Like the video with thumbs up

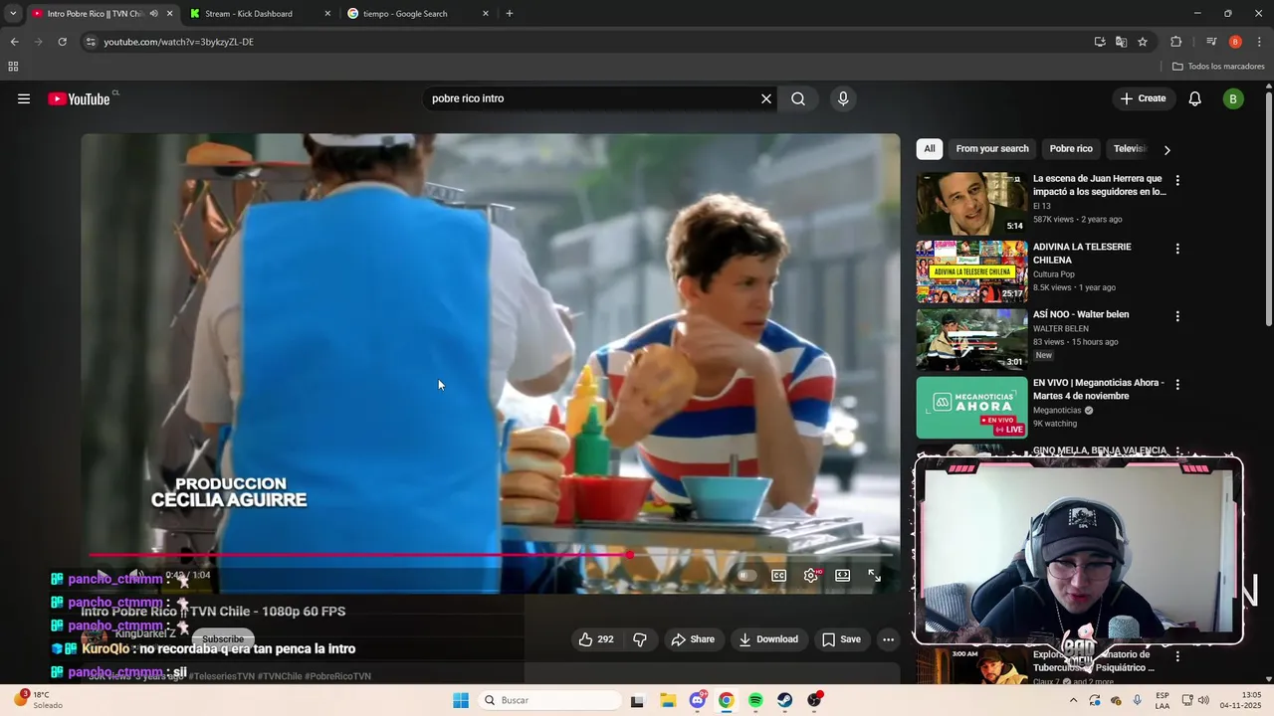(x=595, y=639)
